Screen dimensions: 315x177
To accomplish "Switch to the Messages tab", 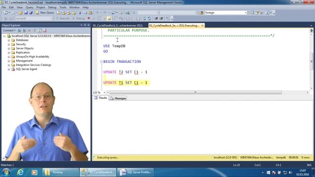I will (118, 98).
